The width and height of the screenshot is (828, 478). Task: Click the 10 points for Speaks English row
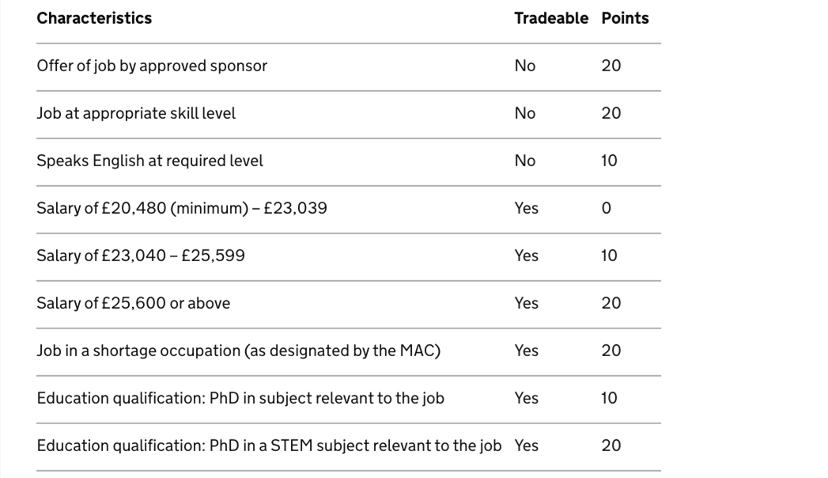click(610, 161)
